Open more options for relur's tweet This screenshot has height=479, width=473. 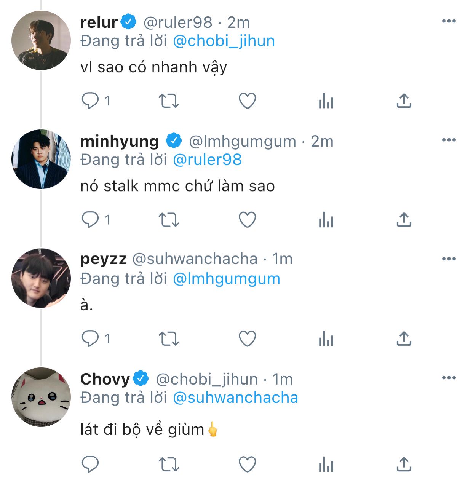click(449, 21)
